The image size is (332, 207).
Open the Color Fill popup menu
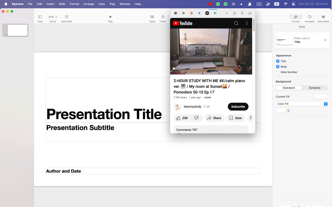(x=302, y=104)
